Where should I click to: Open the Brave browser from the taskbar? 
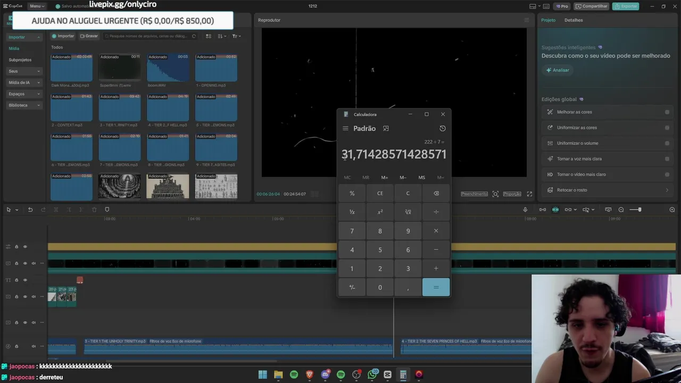coord(310,374)
